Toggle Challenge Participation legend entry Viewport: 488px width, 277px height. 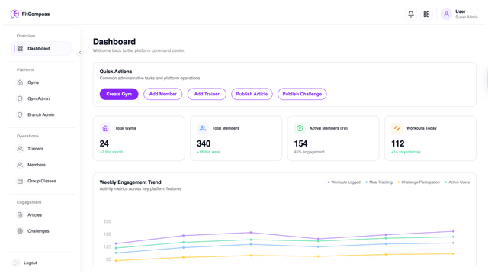click(419, 182)
